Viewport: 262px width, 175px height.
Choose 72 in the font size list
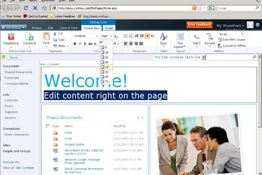coord(106,82)
